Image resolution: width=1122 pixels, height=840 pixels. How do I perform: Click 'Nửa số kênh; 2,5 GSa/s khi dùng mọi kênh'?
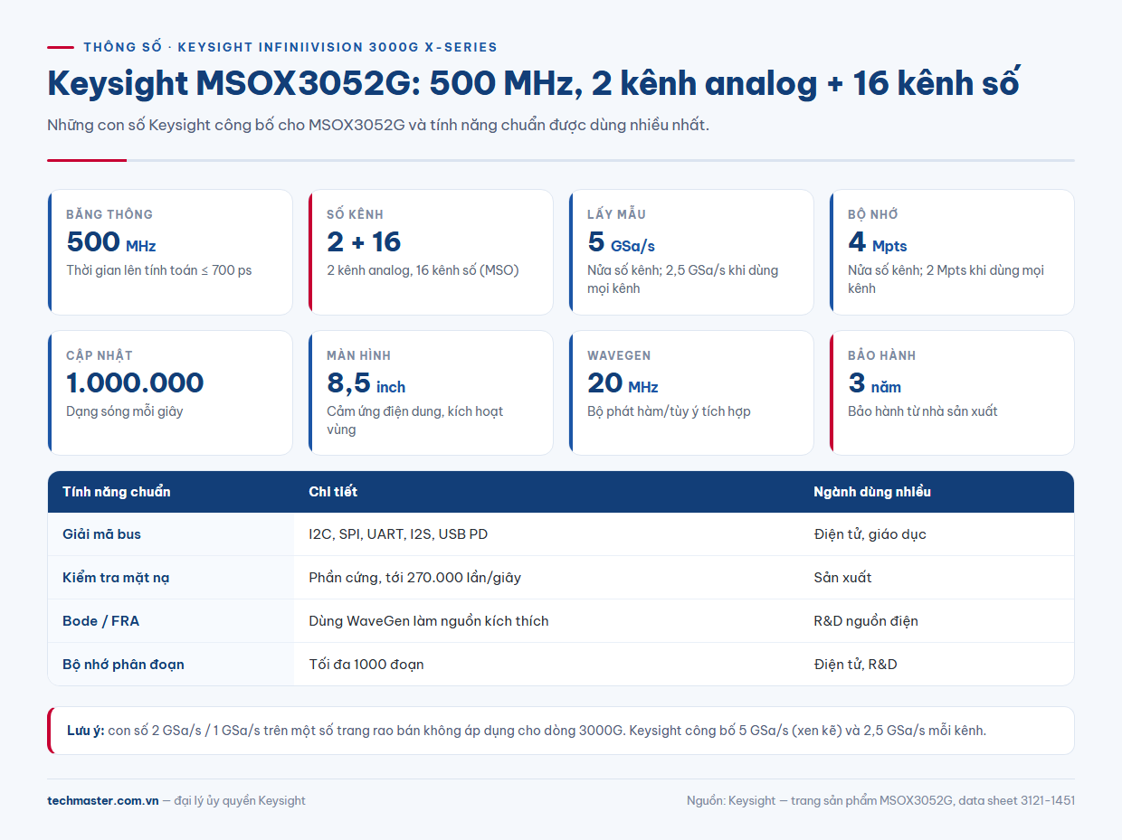tap(683, 279)
